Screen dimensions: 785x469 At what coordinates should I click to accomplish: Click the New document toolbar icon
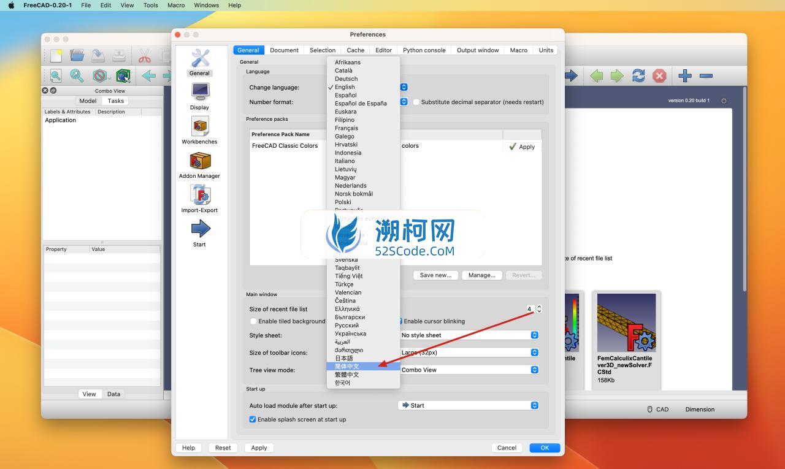56,56
